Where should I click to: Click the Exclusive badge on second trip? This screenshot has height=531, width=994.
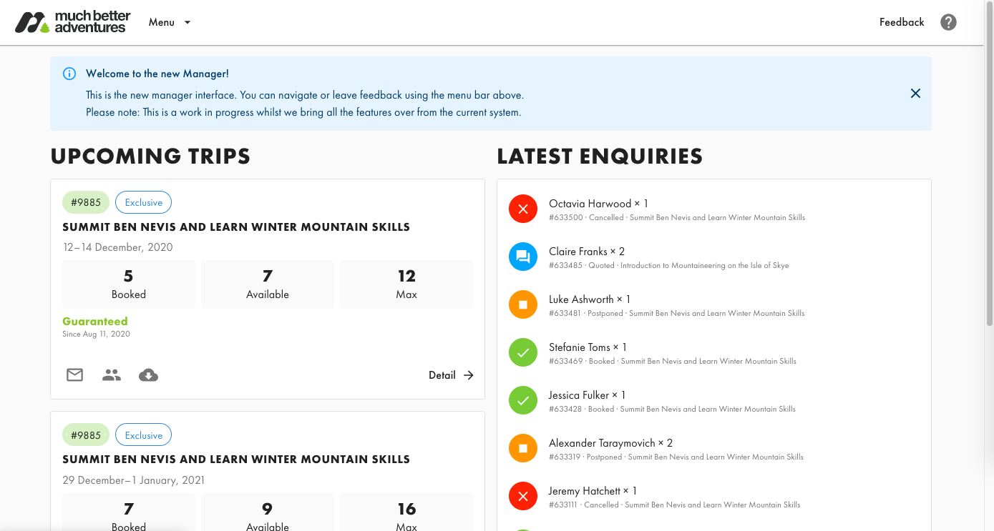[x=143, y=435]
